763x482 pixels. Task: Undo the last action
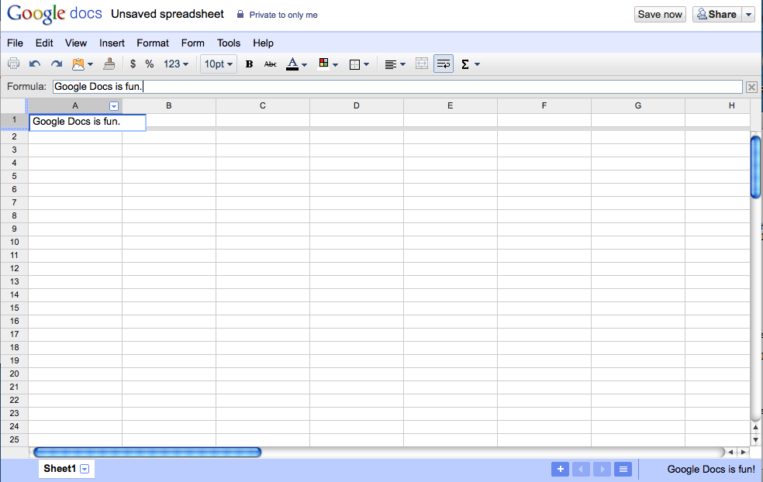(x=34, y=64)
